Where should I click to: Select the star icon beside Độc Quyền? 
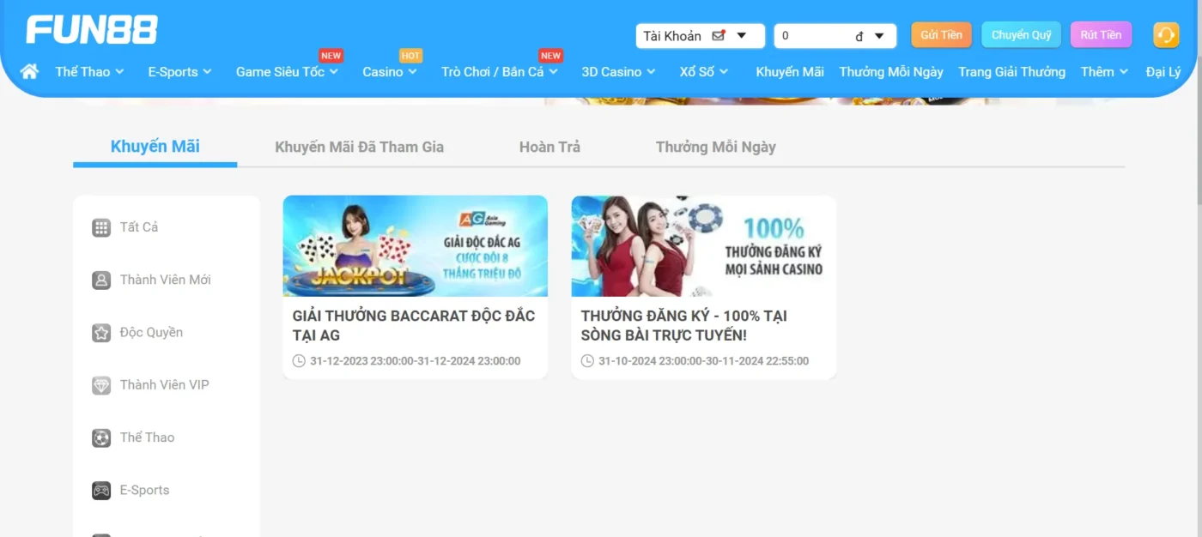(101, 332)
